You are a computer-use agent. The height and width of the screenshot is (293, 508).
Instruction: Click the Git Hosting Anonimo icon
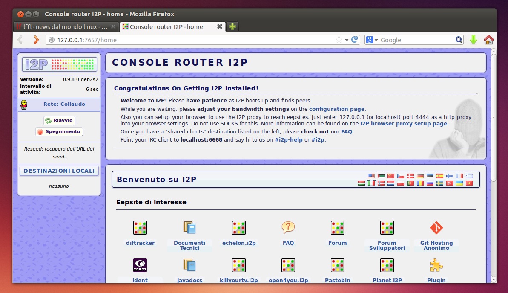click(x=436, y=227)
